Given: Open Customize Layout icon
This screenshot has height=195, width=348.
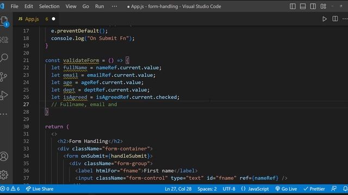Looking at the screenshot, I should 324,6.
